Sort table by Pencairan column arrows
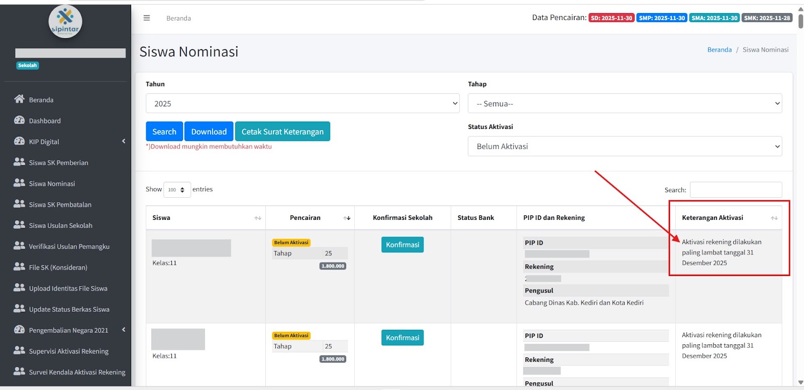Screen dimensions: 804x390 click(x=347, y=218)
